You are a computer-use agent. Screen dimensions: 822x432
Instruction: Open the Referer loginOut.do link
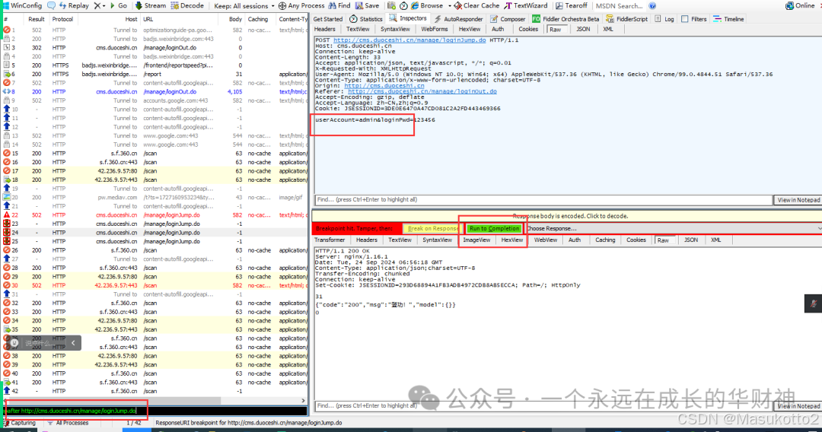coord(422,91)
